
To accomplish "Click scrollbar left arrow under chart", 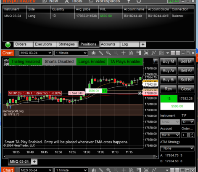I will 4,156.
